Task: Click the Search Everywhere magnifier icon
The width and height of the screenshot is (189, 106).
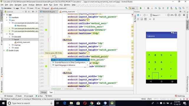Action: click(x=183, y=8)
